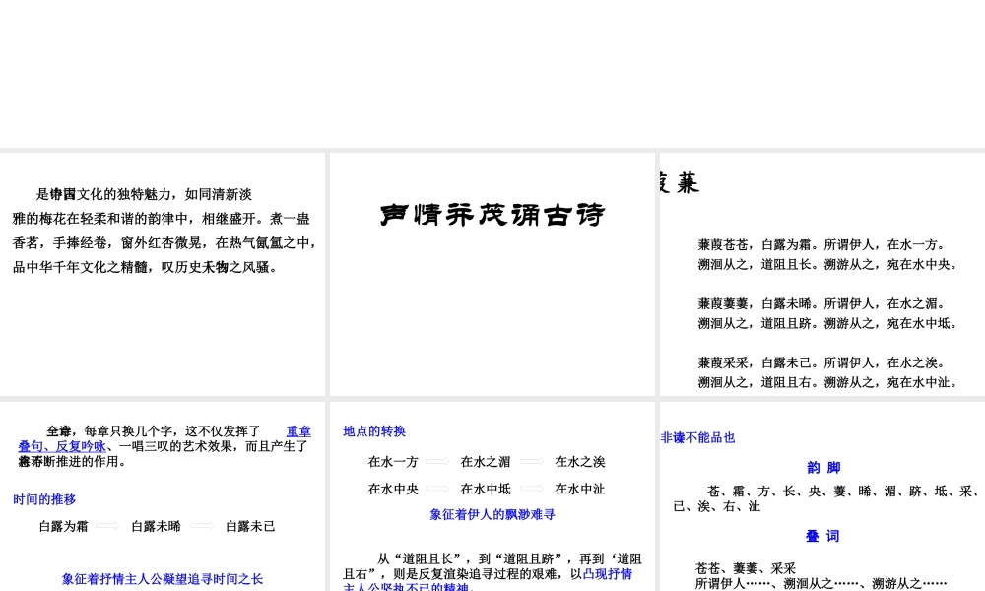Click the text 白露未晞 in timeline

click(156, 526)
